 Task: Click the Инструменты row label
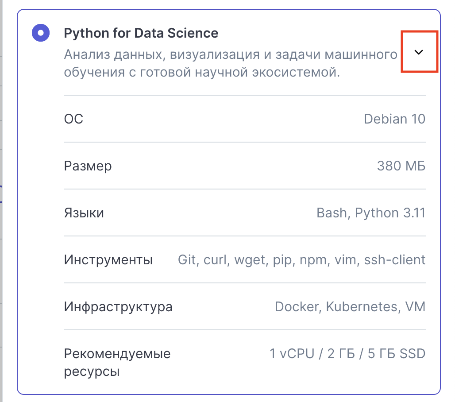108,260
